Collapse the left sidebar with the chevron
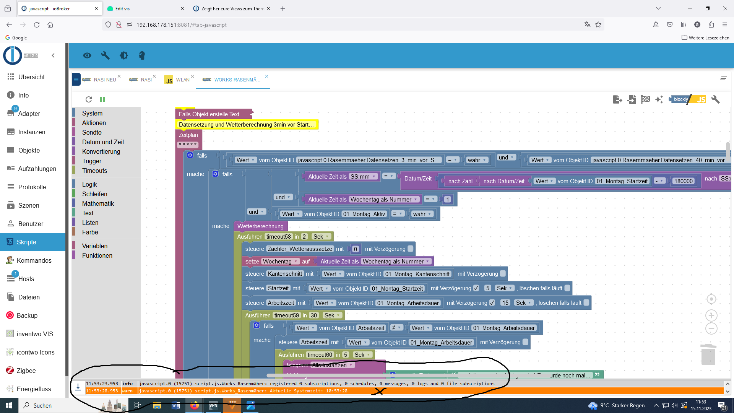The image size is (734, 413). (53, 55)
